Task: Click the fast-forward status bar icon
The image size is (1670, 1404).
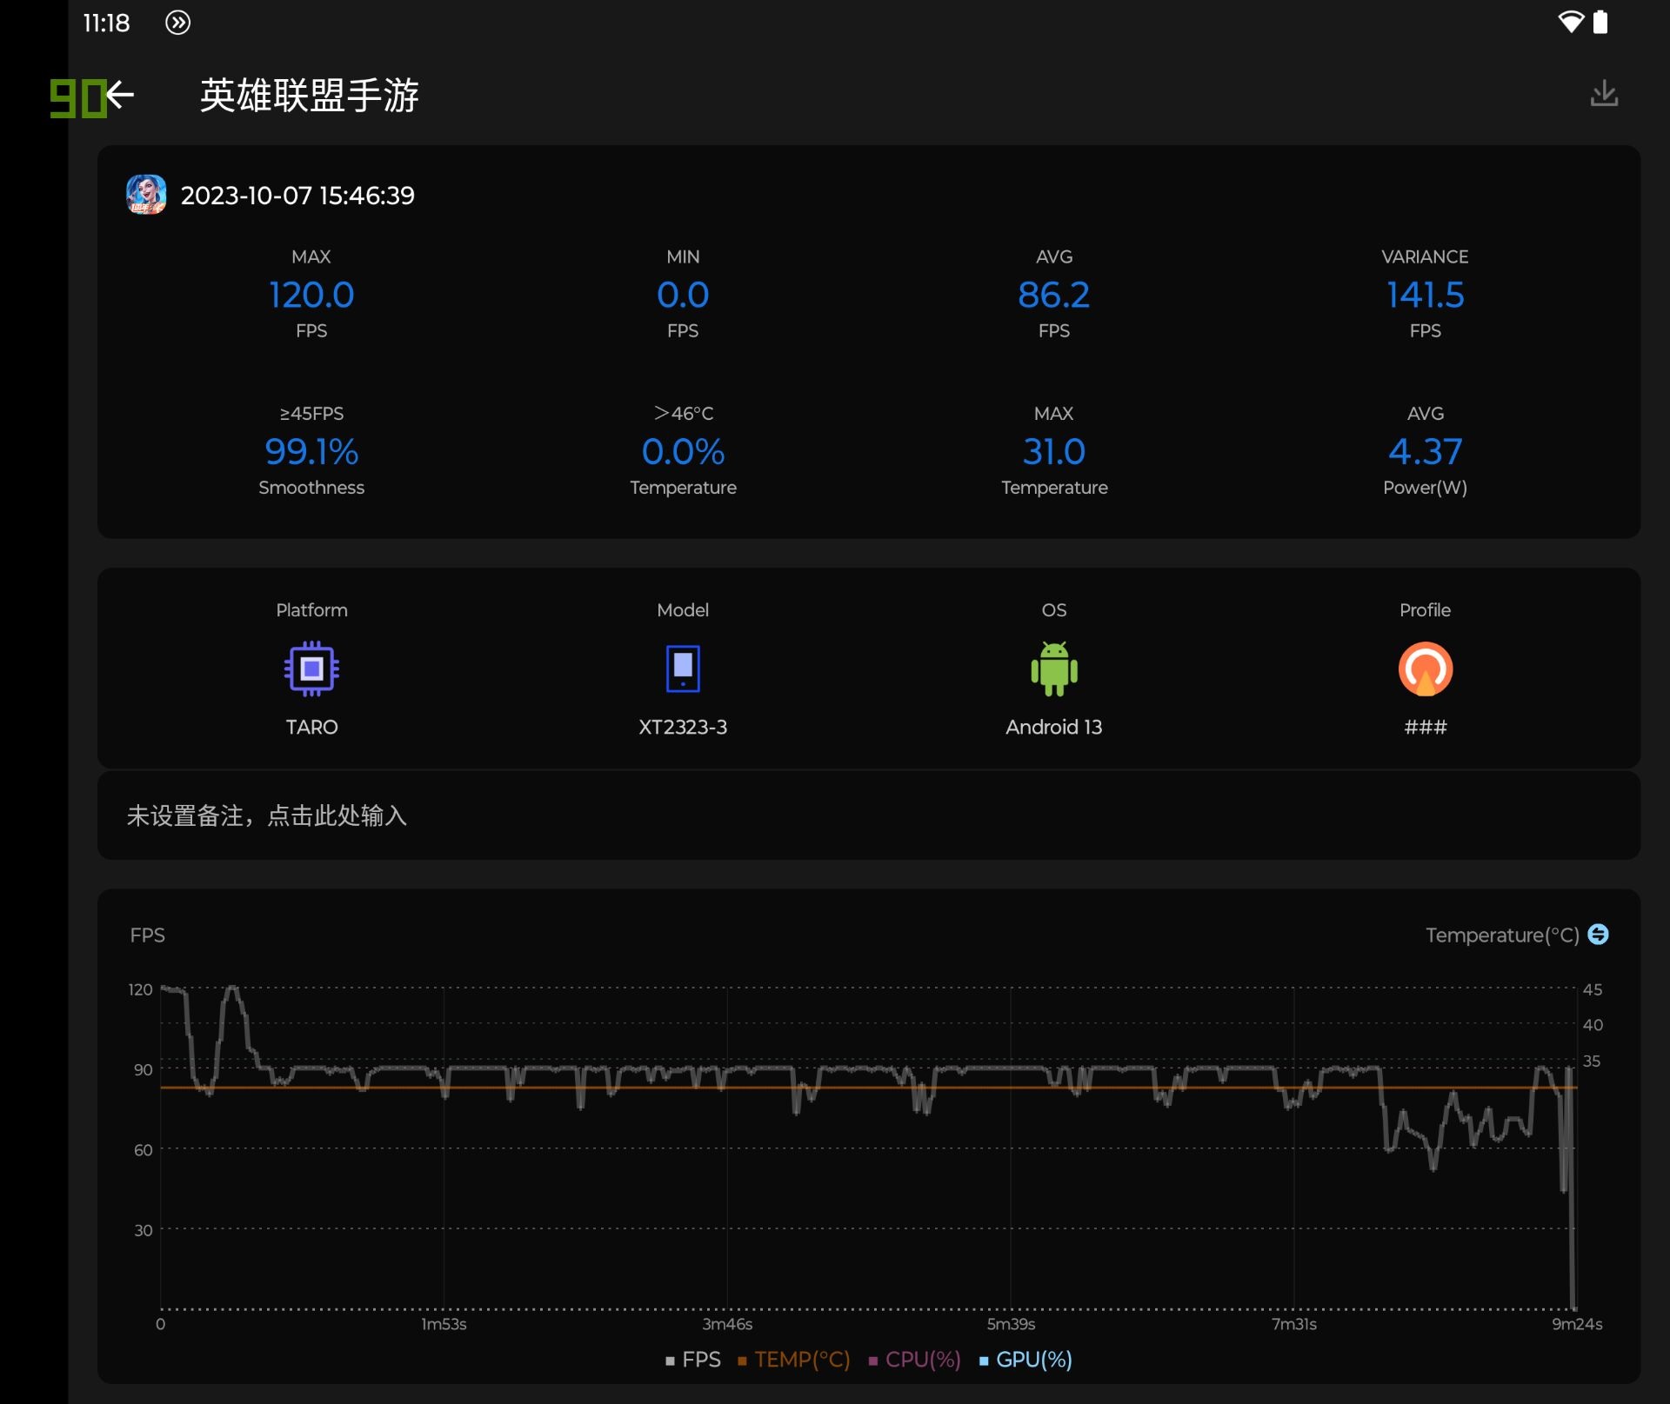Action: pos(177,23)
